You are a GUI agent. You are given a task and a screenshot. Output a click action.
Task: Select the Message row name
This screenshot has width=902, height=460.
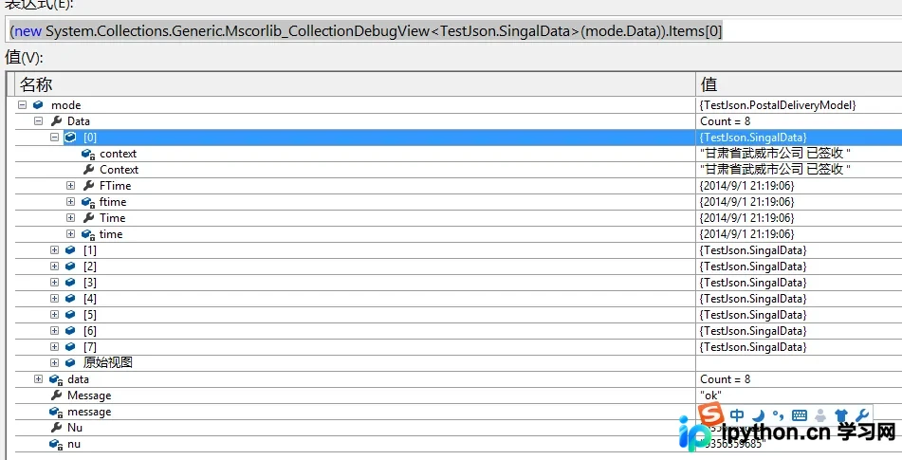[x=89, y=396]
